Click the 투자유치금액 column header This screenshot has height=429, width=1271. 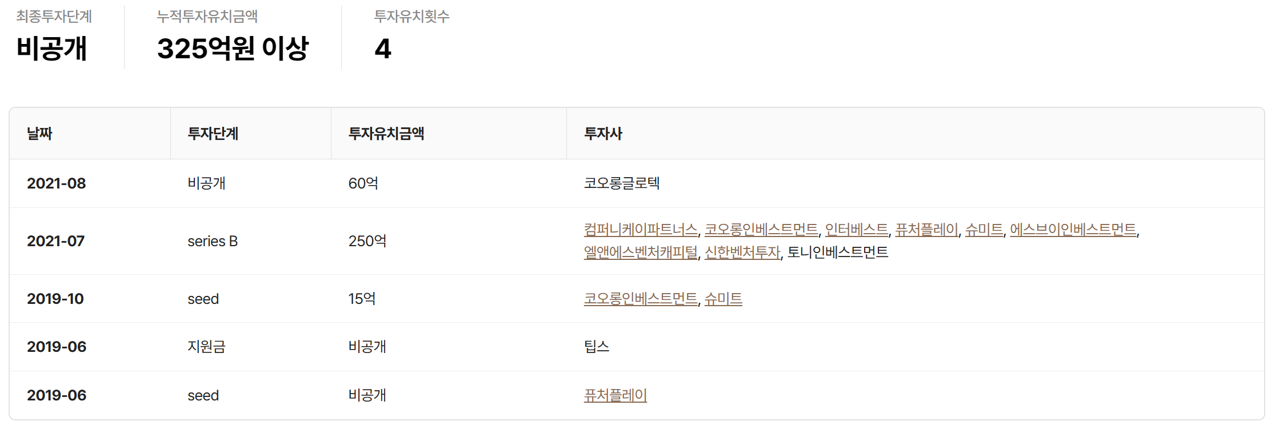coord(386,134)
